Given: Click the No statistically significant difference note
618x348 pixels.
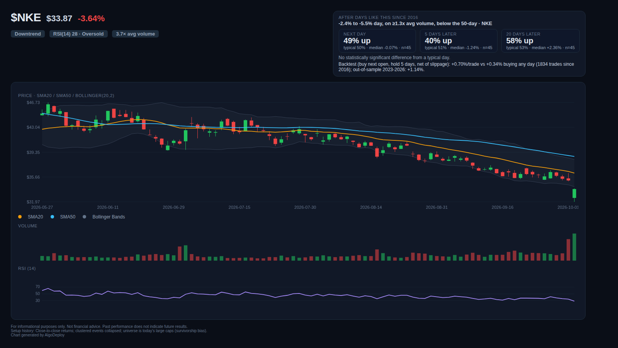Looking at the screenshot, I should click(x=394, y=58).
